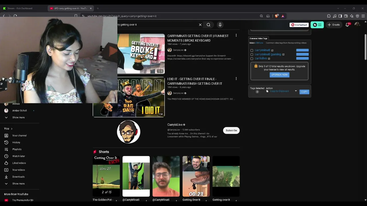Open the TubeBuddy menu button

317,25
